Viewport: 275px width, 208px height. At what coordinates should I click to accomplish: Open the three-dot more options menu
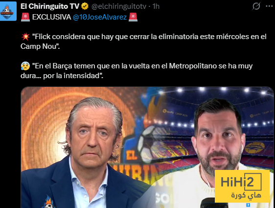coord(269,6)
